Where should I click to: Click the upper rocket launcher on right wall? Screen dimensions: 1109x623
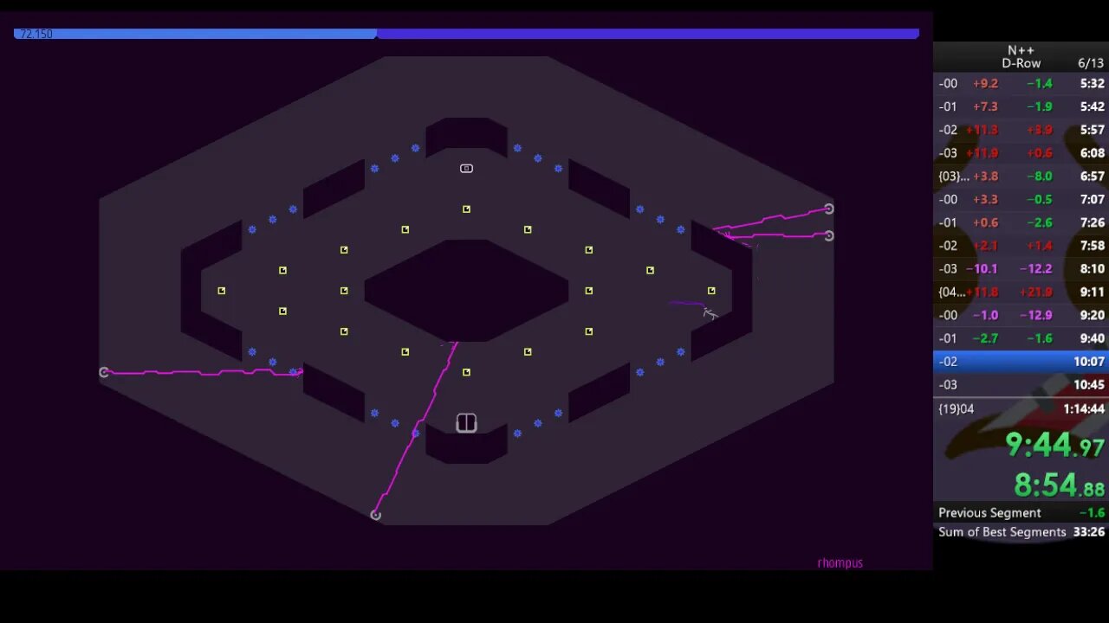[828, 209]
